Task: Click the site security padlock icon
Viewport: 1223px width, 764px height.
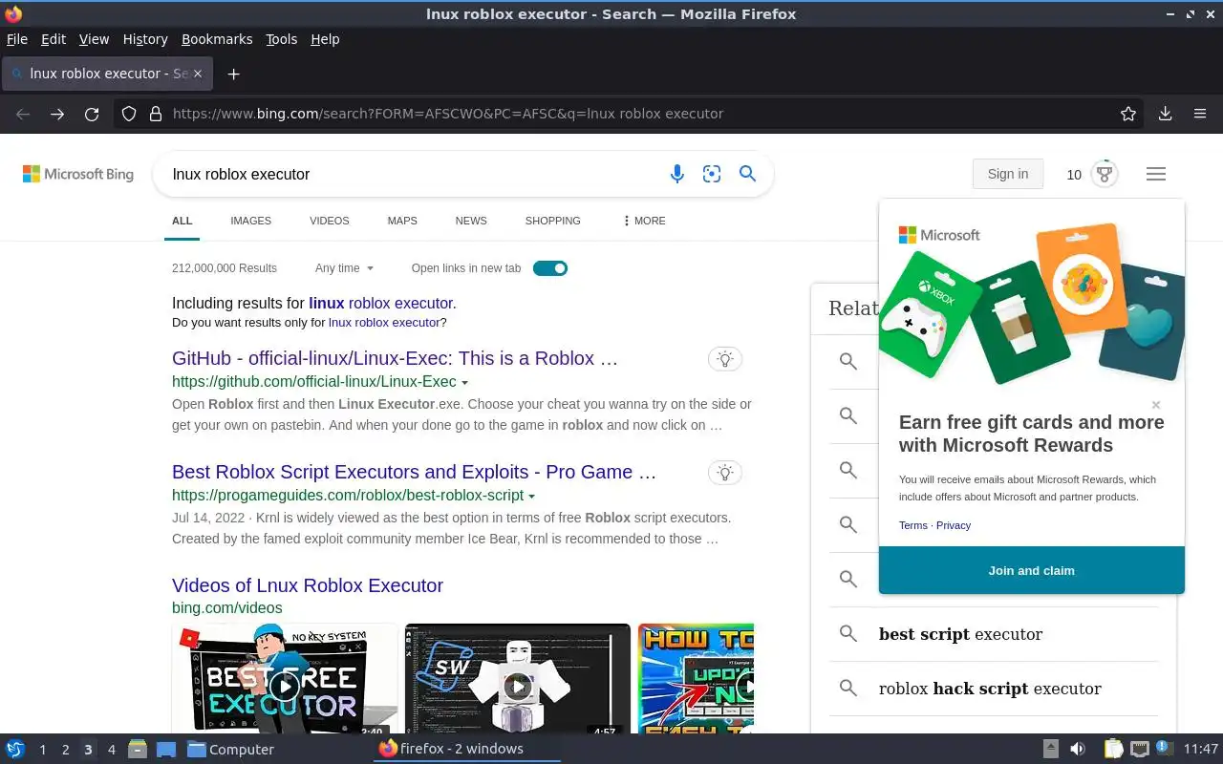Action: 155,114
